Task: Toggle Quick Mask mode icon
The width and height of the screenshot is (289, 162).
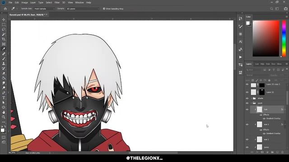Action: [4, 137]
